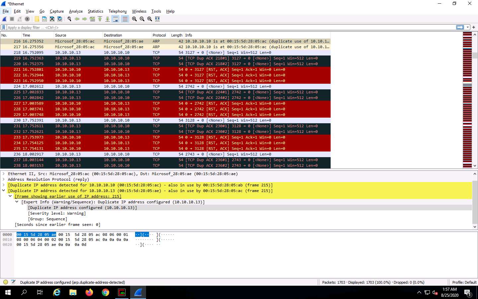Click the packet list colored minimap
The image size is (478, 299).
coord(467,100)
